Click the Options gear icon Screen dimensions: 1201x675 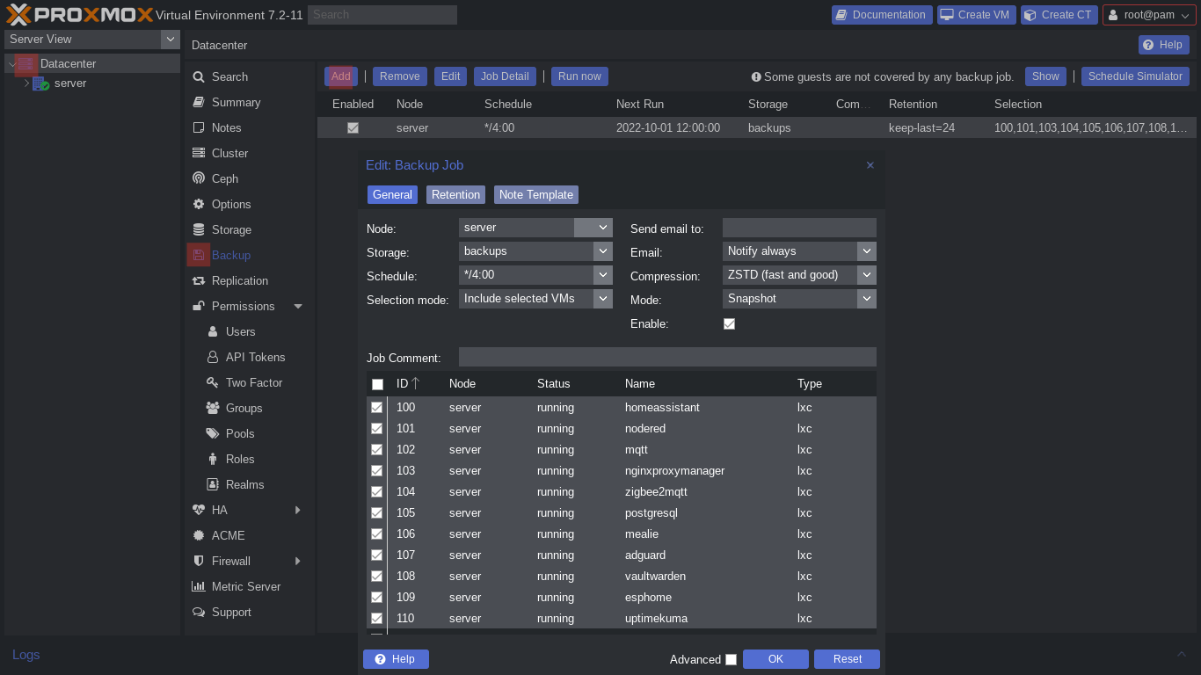tap(199, 204)
